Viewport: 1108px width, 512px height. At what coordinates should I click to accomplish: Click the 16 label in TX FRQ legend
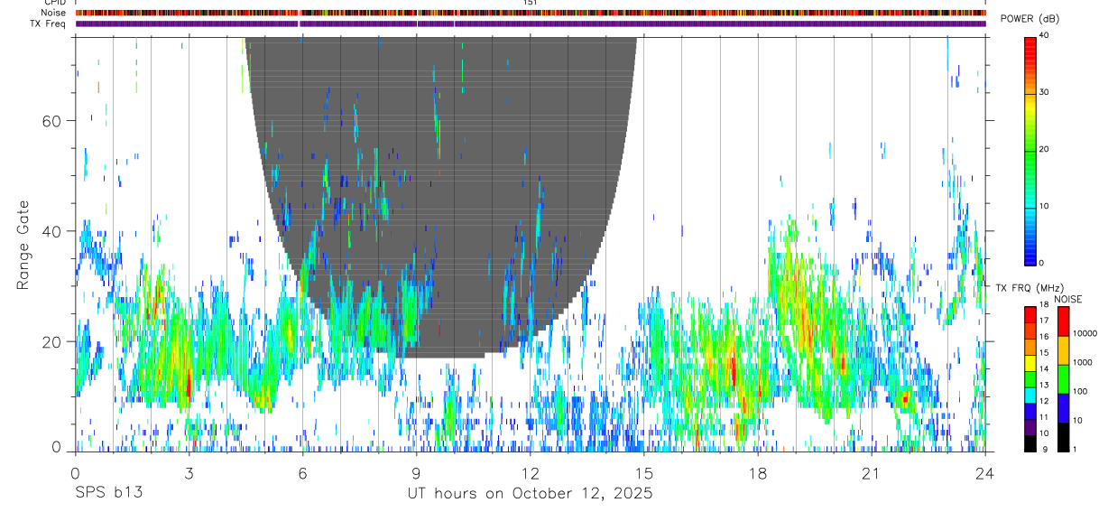pyautogui.click(x=1044, y=337)
